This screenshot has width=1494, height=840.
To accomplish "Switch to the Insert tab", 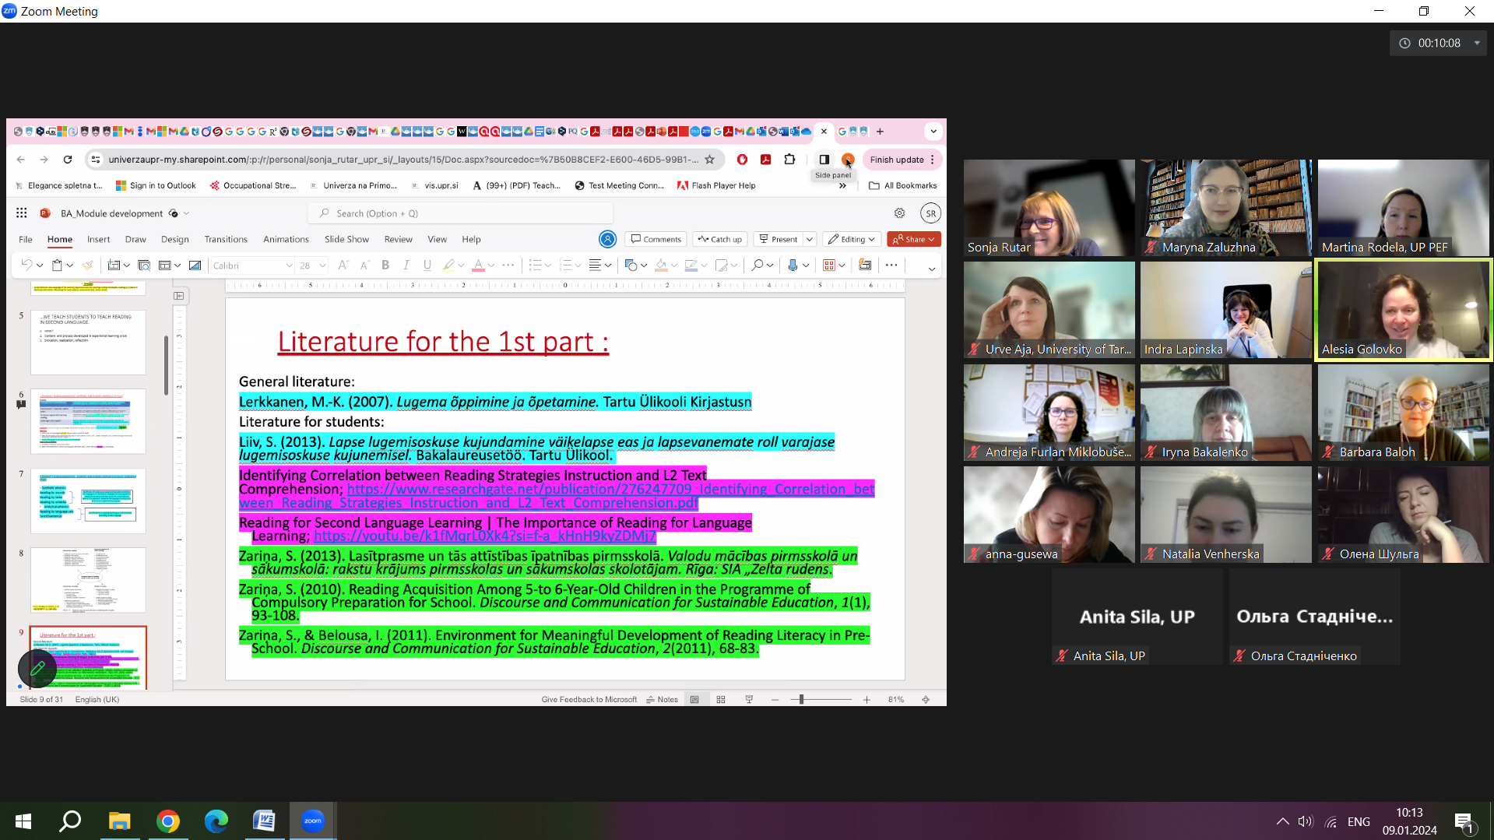I will click(98, 239).
